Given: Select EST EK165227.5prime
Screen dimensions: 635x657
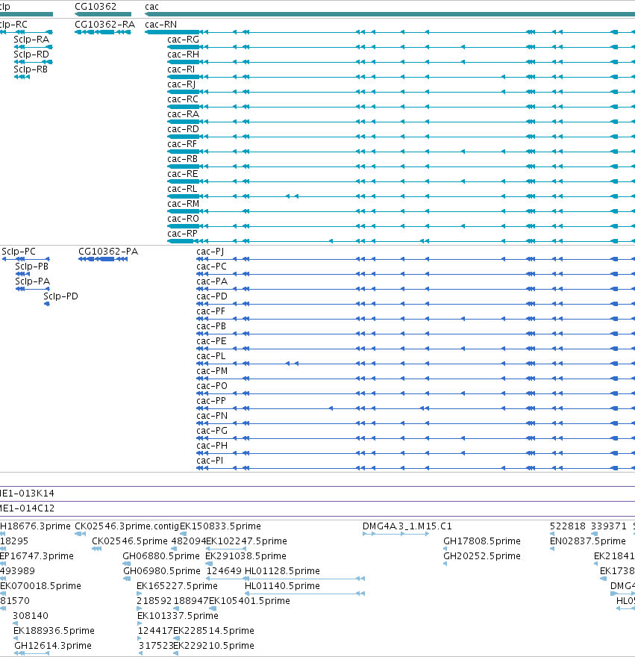Looking at the screenshot, I should pyautogui.click(x=177, y=586).
